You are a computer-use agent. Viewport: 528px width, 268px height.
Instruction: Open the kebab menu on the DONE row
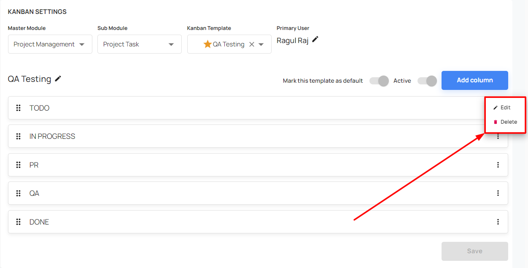(x=498, y=222)
